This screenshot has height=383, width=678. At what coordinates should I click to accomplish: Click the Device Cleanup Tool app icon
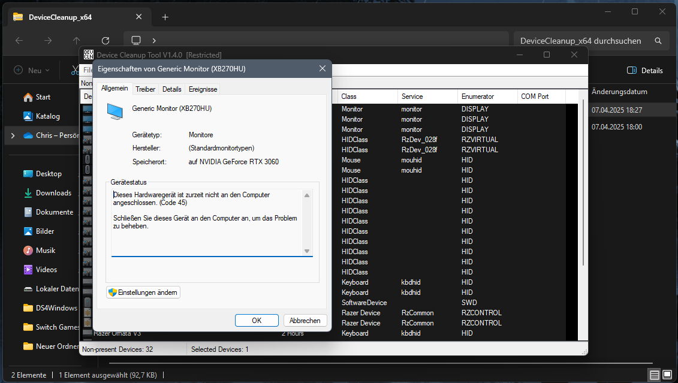(x=89, y=55)
